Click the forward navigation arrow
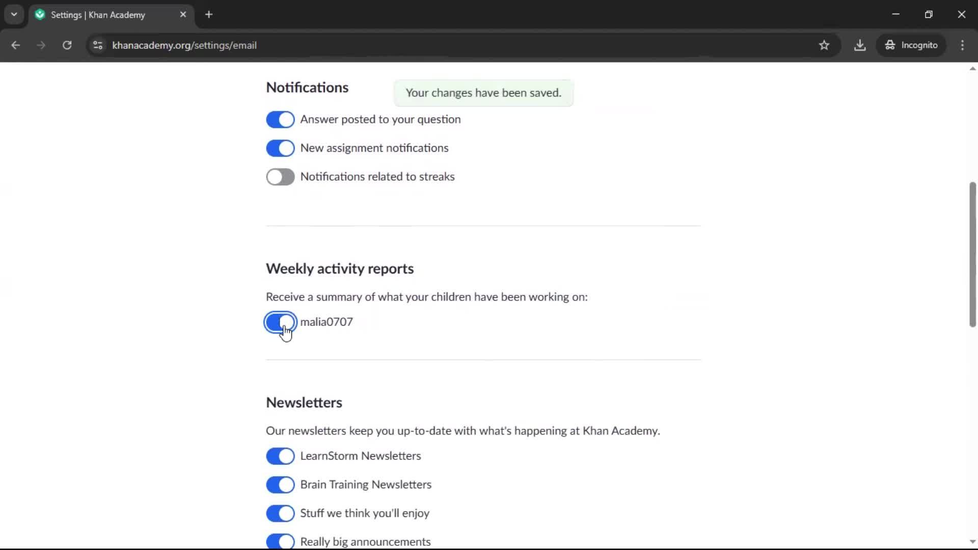 (x=41, y=45)
